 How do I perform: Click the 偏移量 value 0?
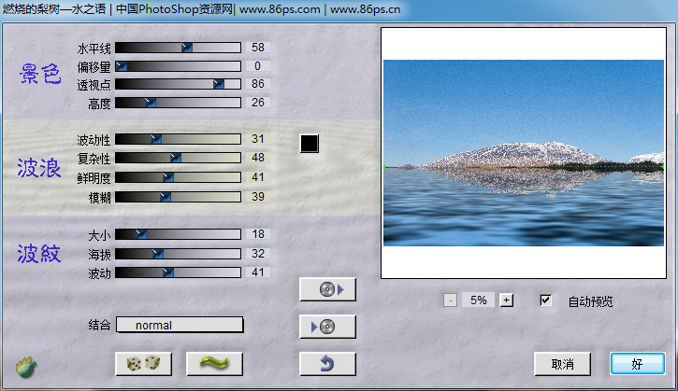point(258,65)
